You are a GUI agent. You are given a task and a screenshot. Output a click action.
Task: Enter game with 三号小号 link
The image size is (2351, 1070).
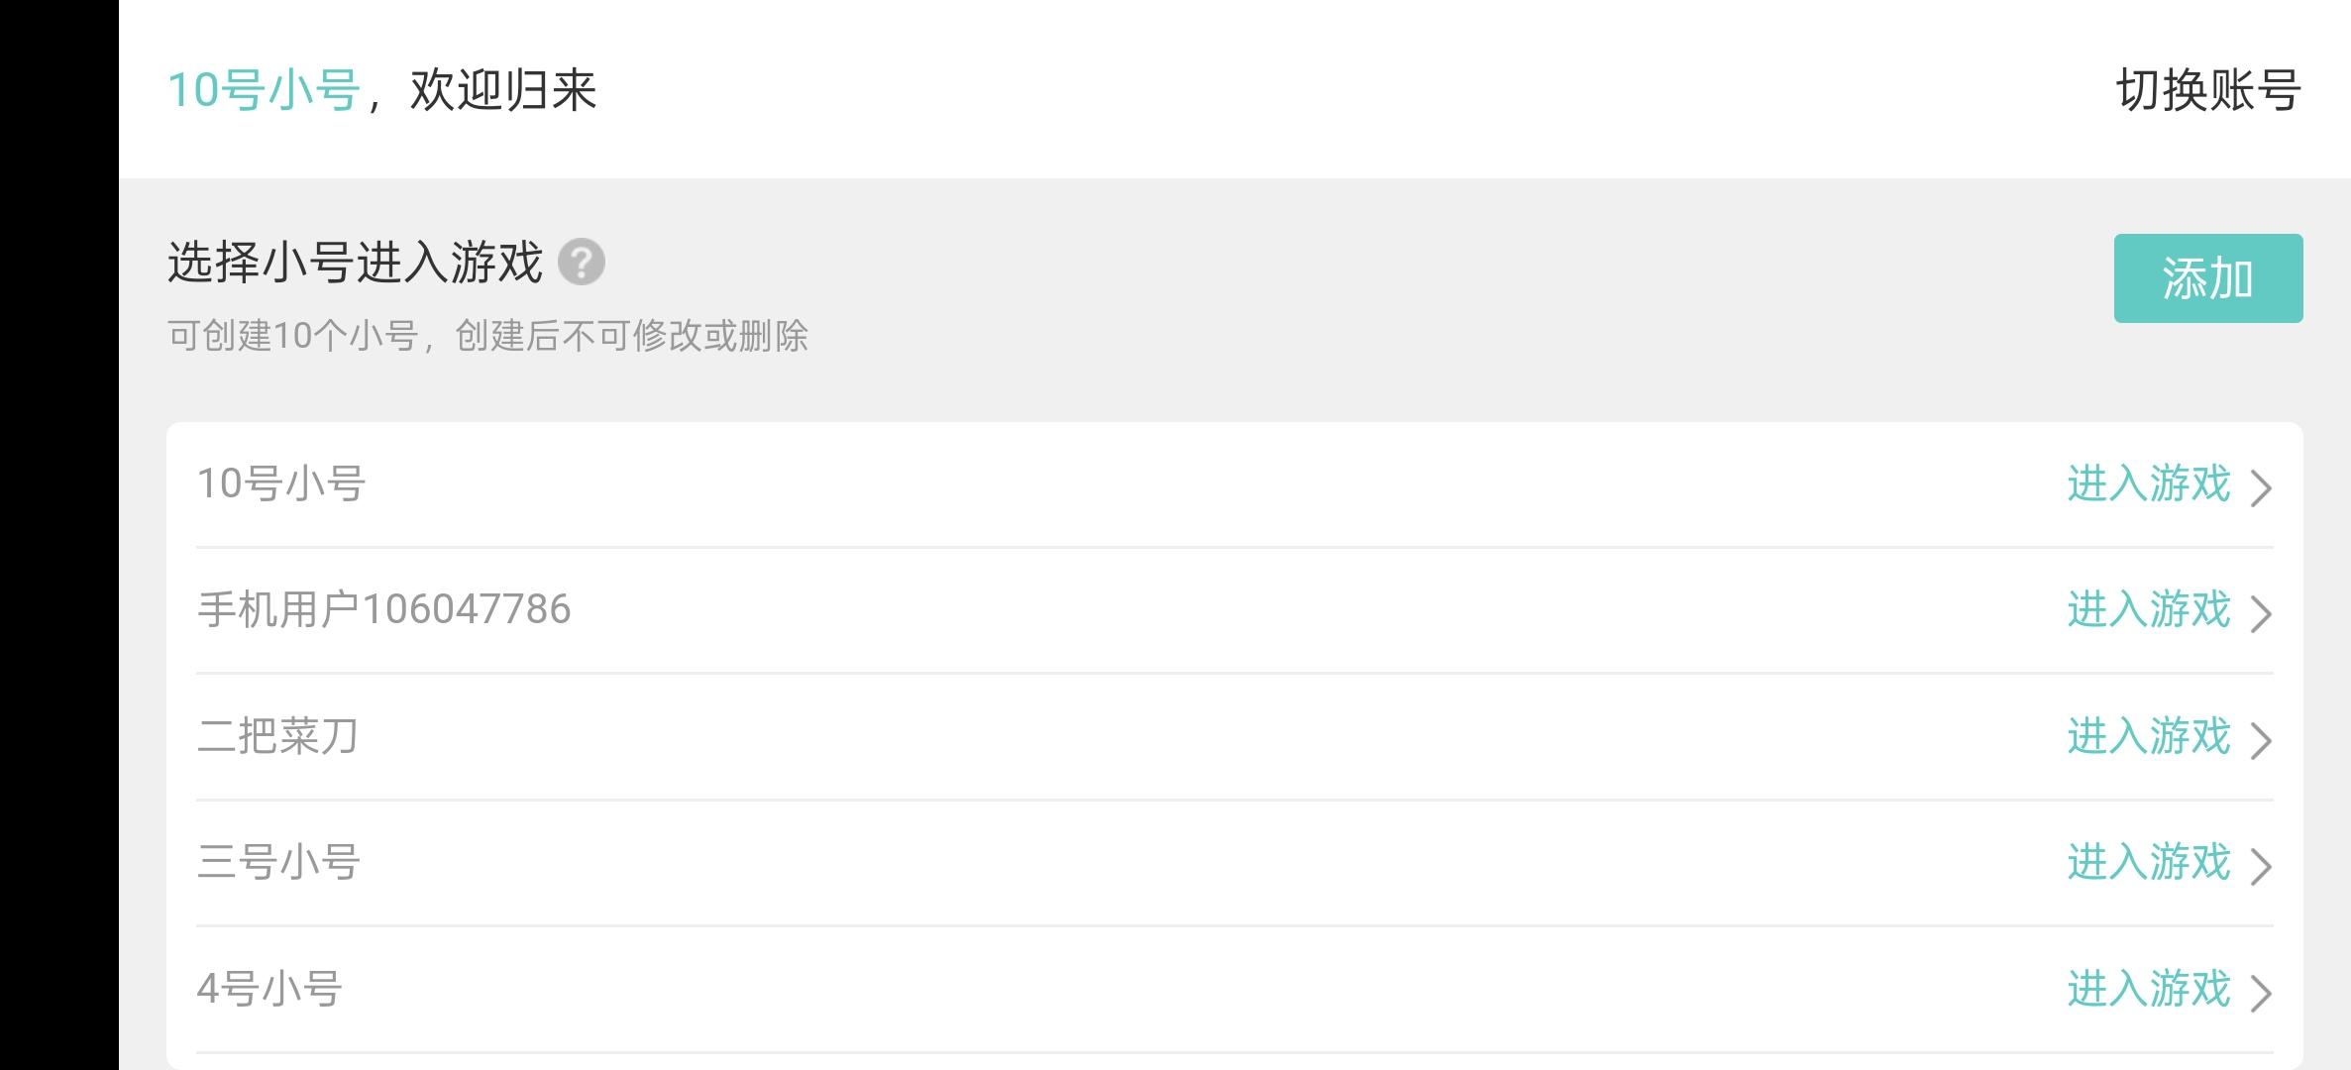(2149, 862)
